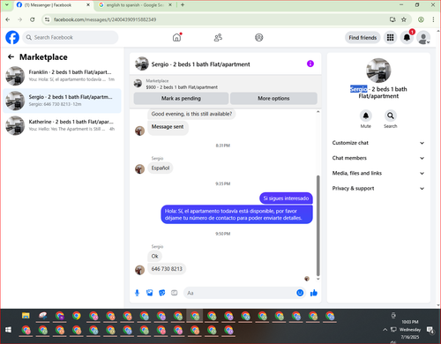Image resolution: width=441 pixels, height=344 pixels.
Task: Close the Messenger | Facebook tab
Action: pyautogui.click(x=88, y=5)
